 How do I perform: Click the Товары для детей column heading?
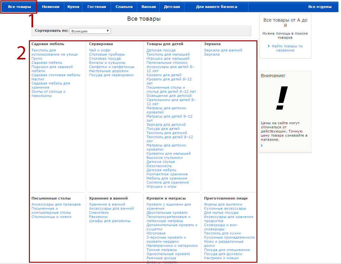pyautogui.click(x=165, y=44)
